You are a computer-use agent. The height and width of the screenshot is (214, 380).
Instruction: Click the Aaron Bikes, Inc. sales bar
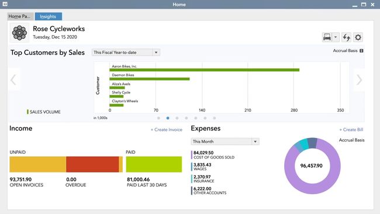click(x=204, y=70)
